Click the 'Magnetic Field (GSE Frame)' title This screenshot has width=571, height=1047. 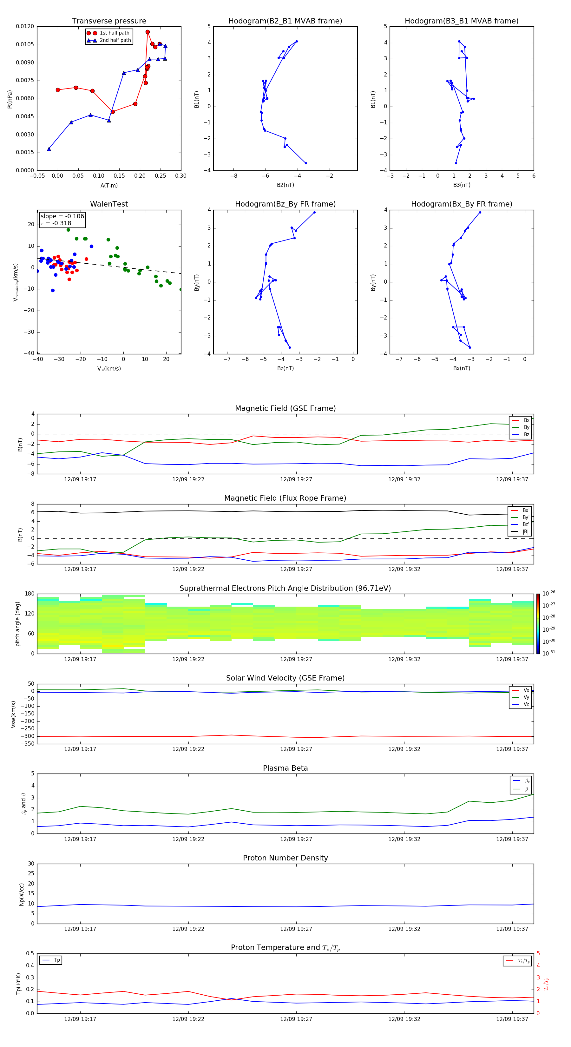pyautogui.click(x=285, y=408)
